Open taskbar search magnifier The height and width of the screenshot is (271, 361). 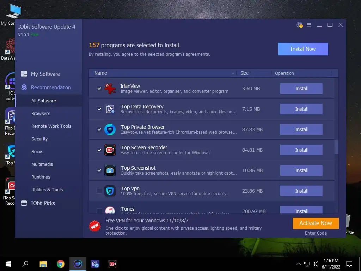(x=25, y=264)
